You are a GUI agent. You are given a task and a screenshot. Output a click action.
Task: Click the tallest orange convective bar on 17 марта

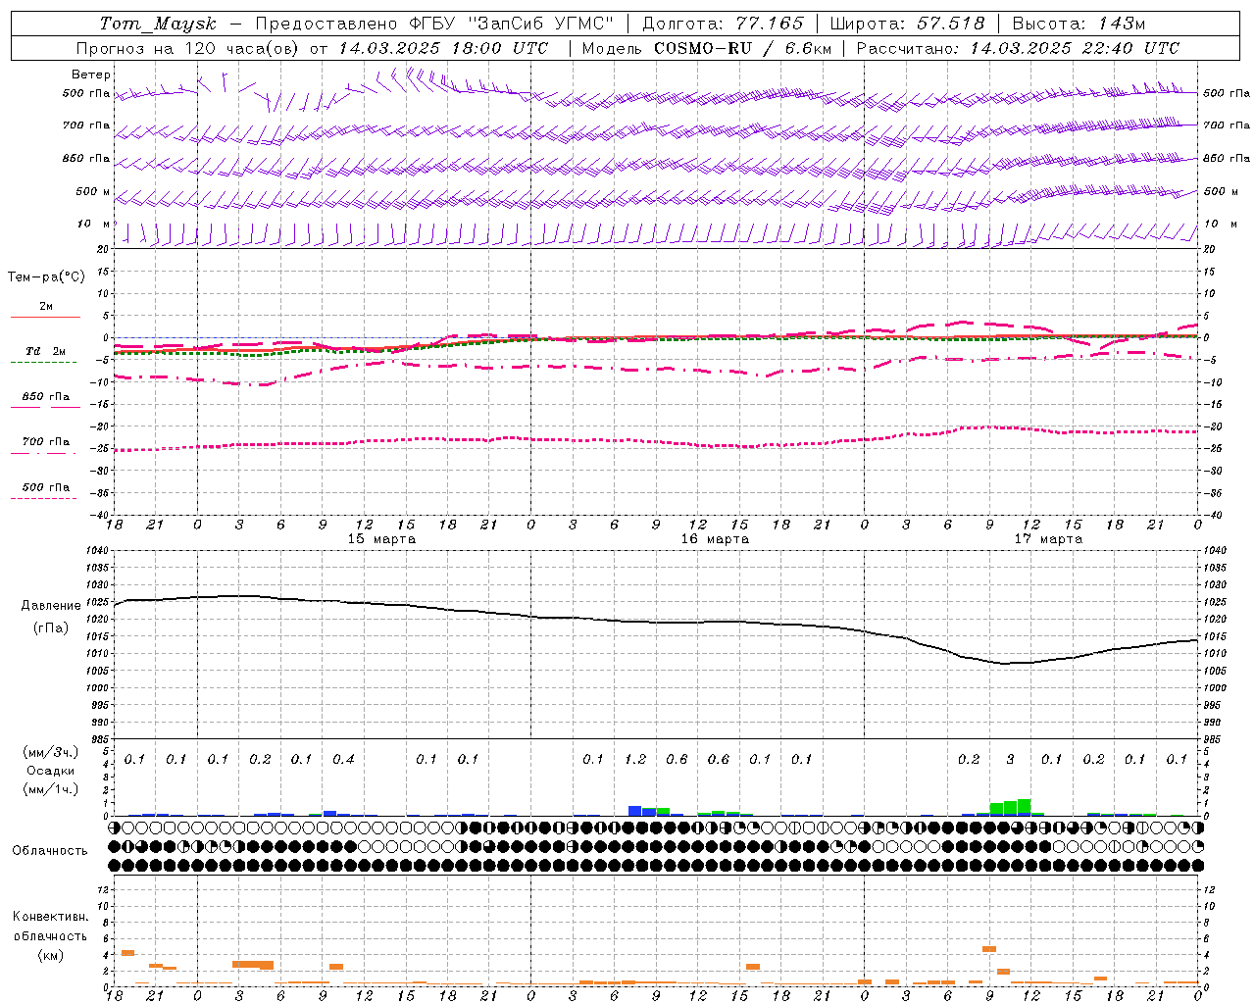[989, 949]
